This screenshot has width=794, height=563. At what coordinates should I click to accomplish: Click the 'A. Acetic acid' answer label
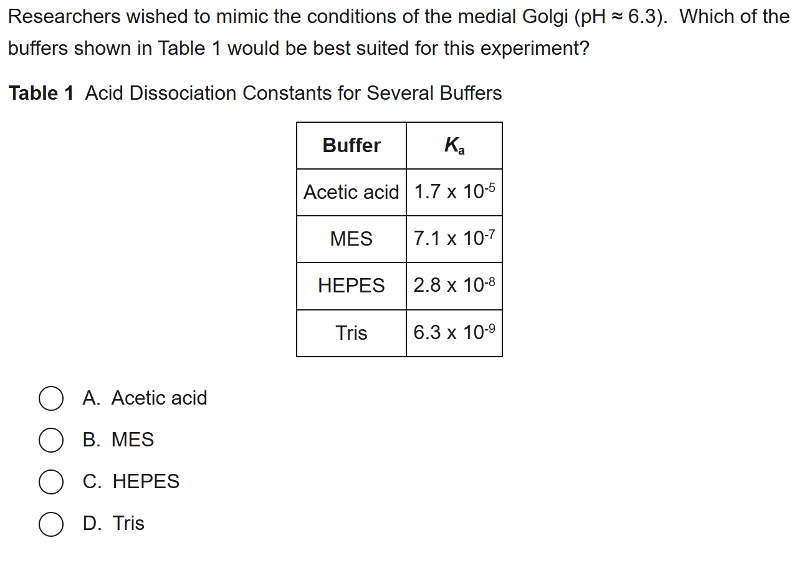point(145,398)
